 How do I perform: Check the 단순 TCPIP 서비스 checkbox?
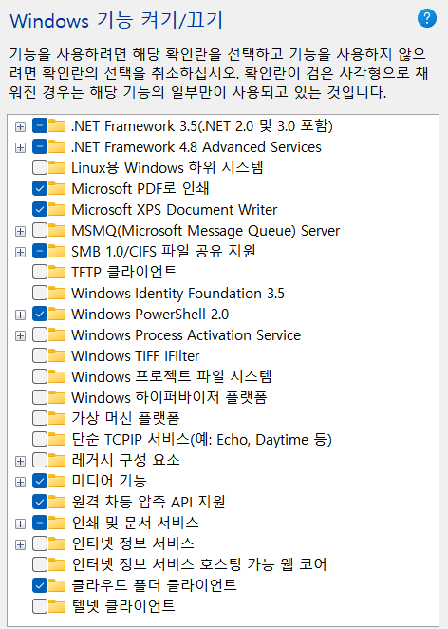pos(40,439)
